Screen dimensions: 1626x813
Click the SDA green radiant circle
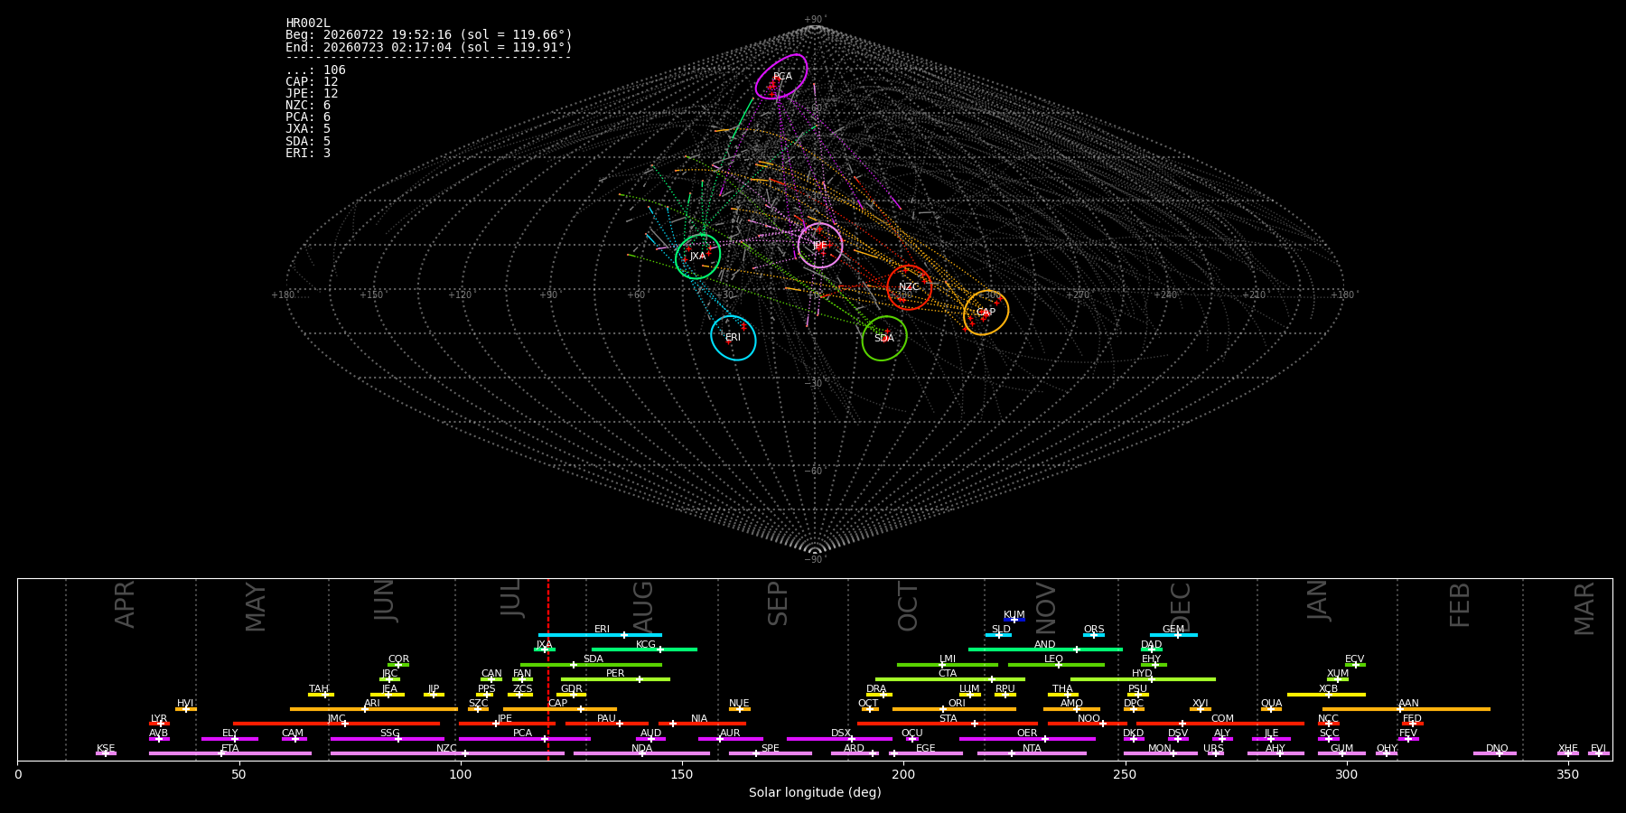[x=884, y=338]
